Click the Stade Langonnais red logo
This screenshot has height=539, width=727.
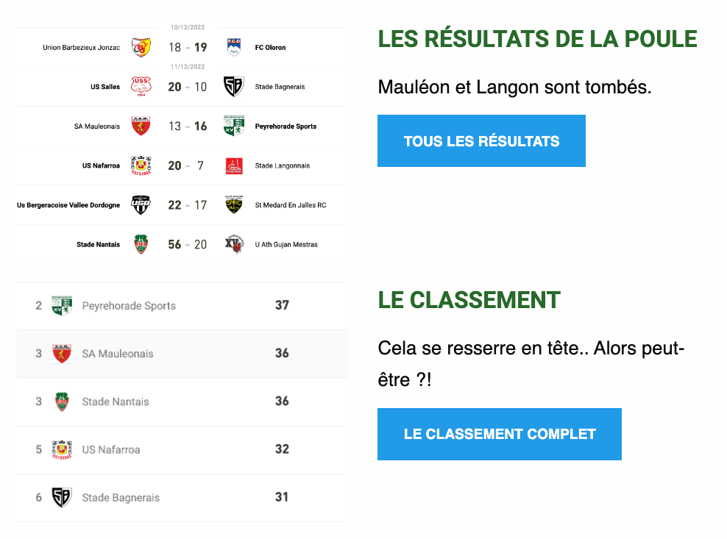(x=234, y=166)
